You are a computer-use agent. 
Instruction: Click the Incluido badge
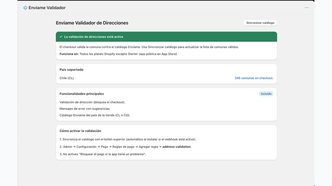click(266, 94)
